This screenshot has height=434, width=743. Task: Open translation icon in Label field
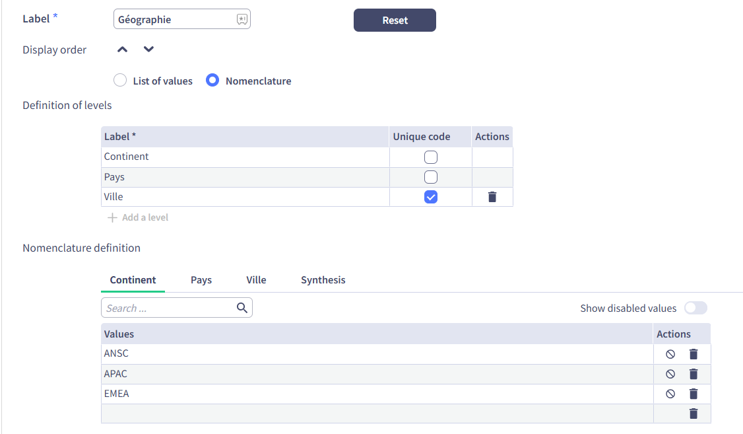[x=242, y=20]
